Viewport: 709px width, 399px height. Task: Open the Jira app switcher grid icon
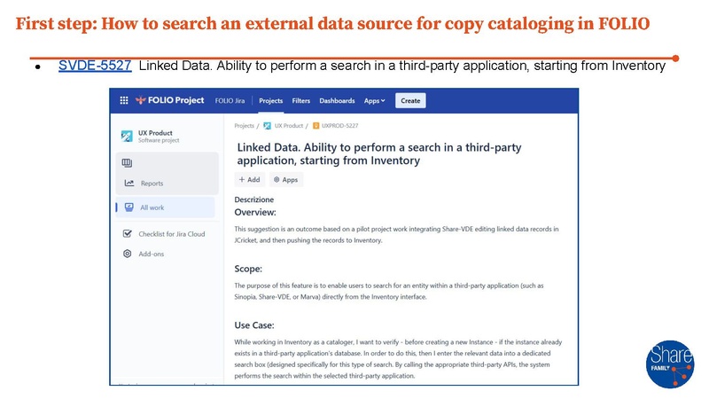123,101
